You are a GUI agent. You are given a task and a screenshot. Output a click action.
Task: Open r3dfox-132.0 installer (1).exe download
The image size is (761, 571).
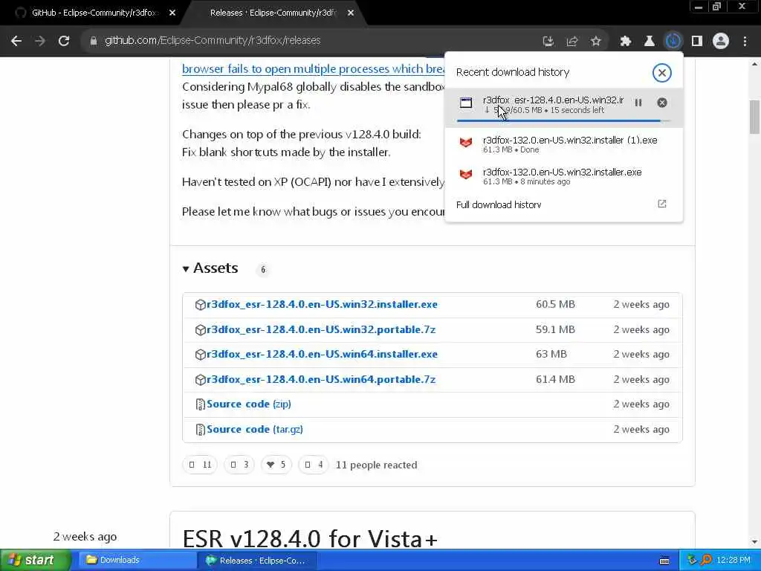pos(563,144)
